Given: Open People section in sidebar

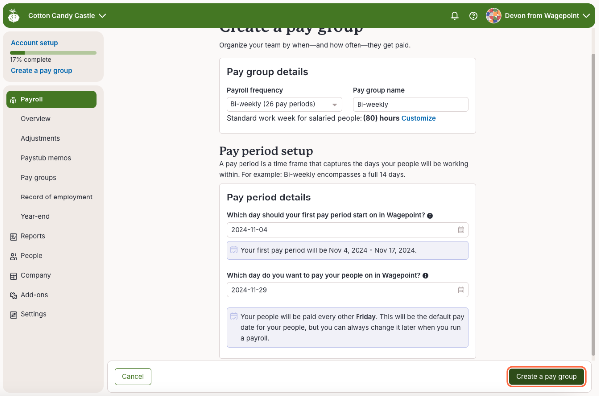Looking at the screenshot, I should click(x=31, y=256).
